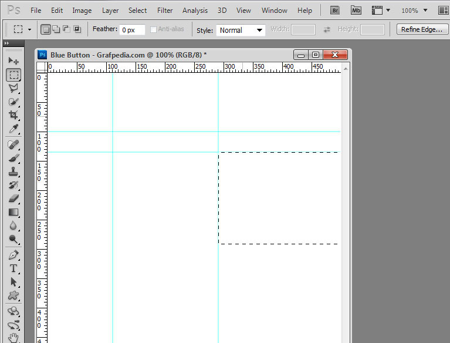Click the Feather input field
The width and height of the screenshot is (450, 343).
click(132, 29)
